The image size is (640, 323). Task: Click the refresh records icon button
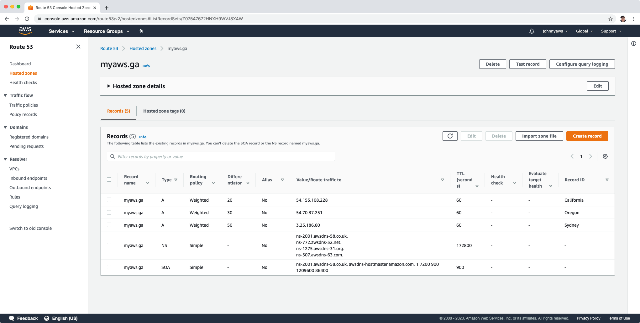coord(450,136)
